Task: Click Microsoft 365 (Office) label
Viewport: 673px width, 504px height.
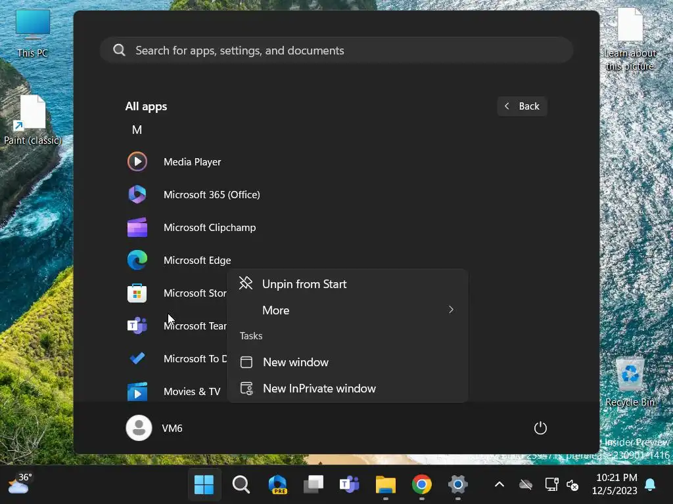Action: click(x=212, y=194)
